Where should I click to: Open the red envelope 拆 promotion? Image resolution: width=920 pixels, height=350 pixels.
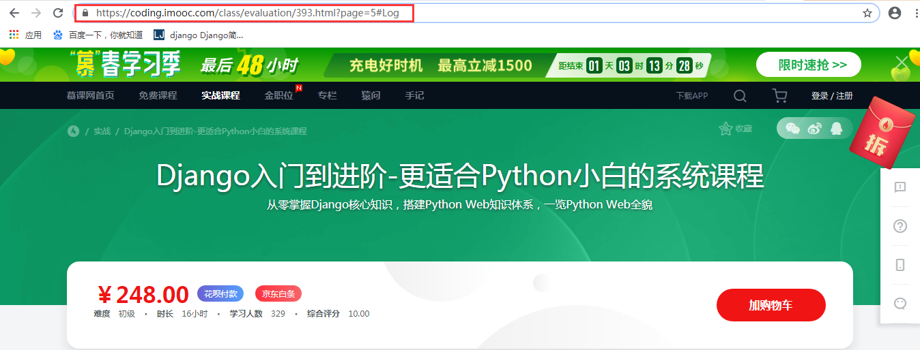[882, 133]
